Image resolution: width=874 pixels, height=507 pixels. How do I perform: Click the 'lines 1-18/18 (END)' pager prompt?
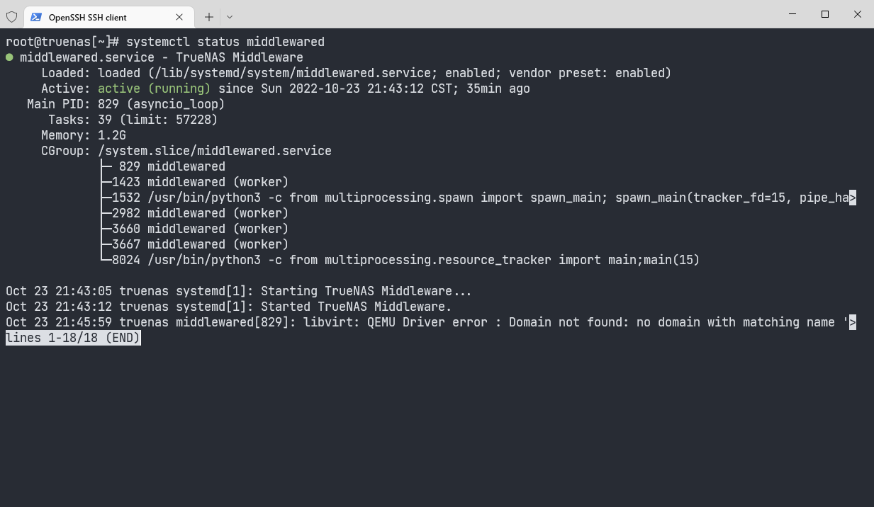pos(73,338)
